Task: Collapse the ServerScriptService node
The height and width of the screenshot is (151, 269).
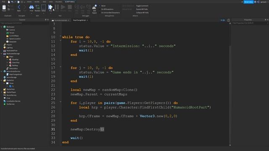Action: [2, 71]
